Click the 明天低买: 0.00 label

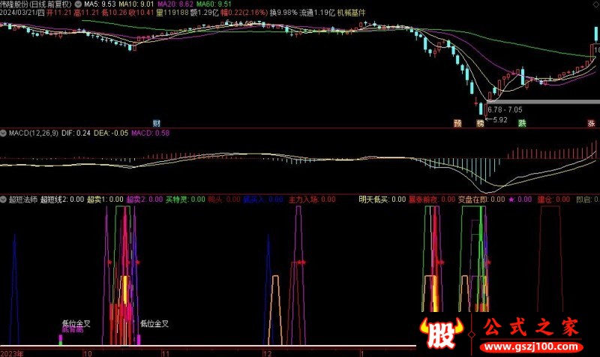[382, 199]
